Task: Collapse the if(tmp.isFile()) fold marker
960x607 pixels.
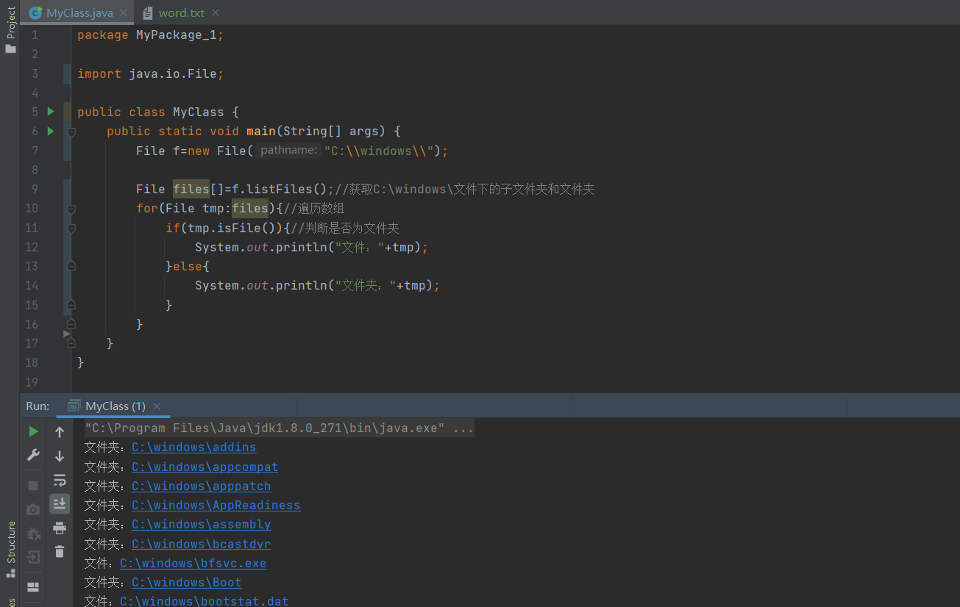Action: click(71, 229)
